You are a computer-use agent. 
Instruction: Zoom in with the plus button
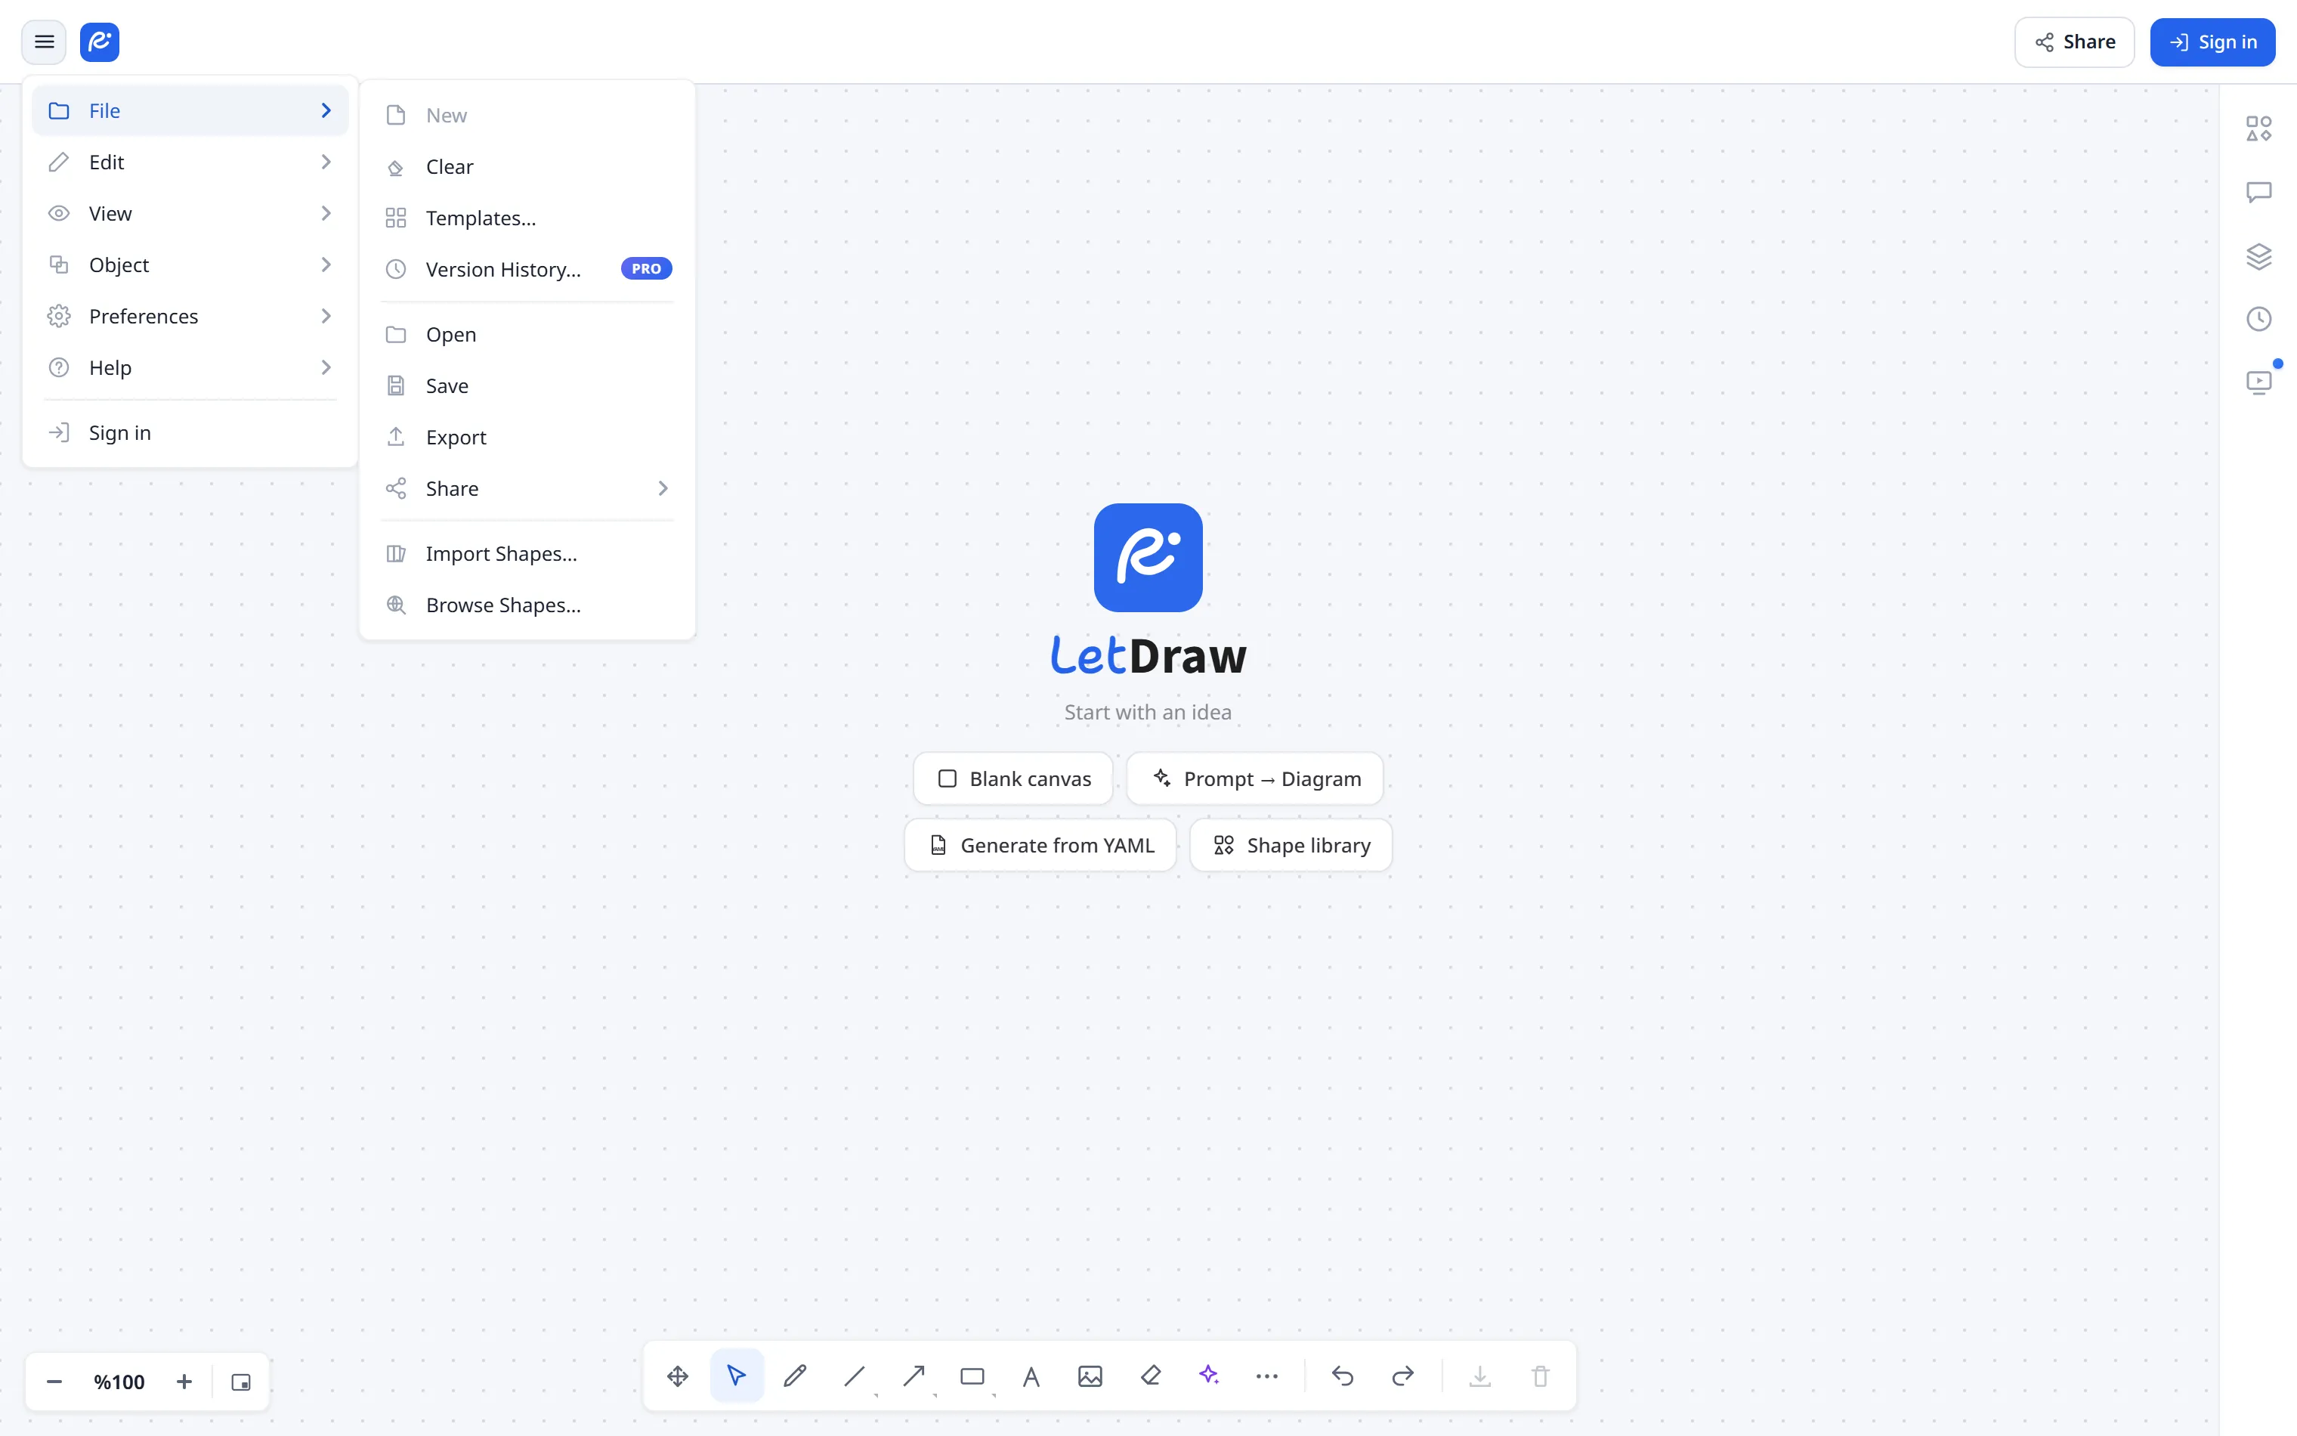pos(184,1382)
